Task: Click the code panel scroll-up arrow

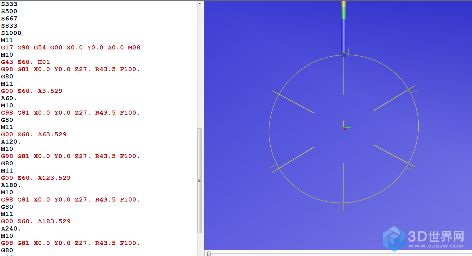Action: (199, 3)
